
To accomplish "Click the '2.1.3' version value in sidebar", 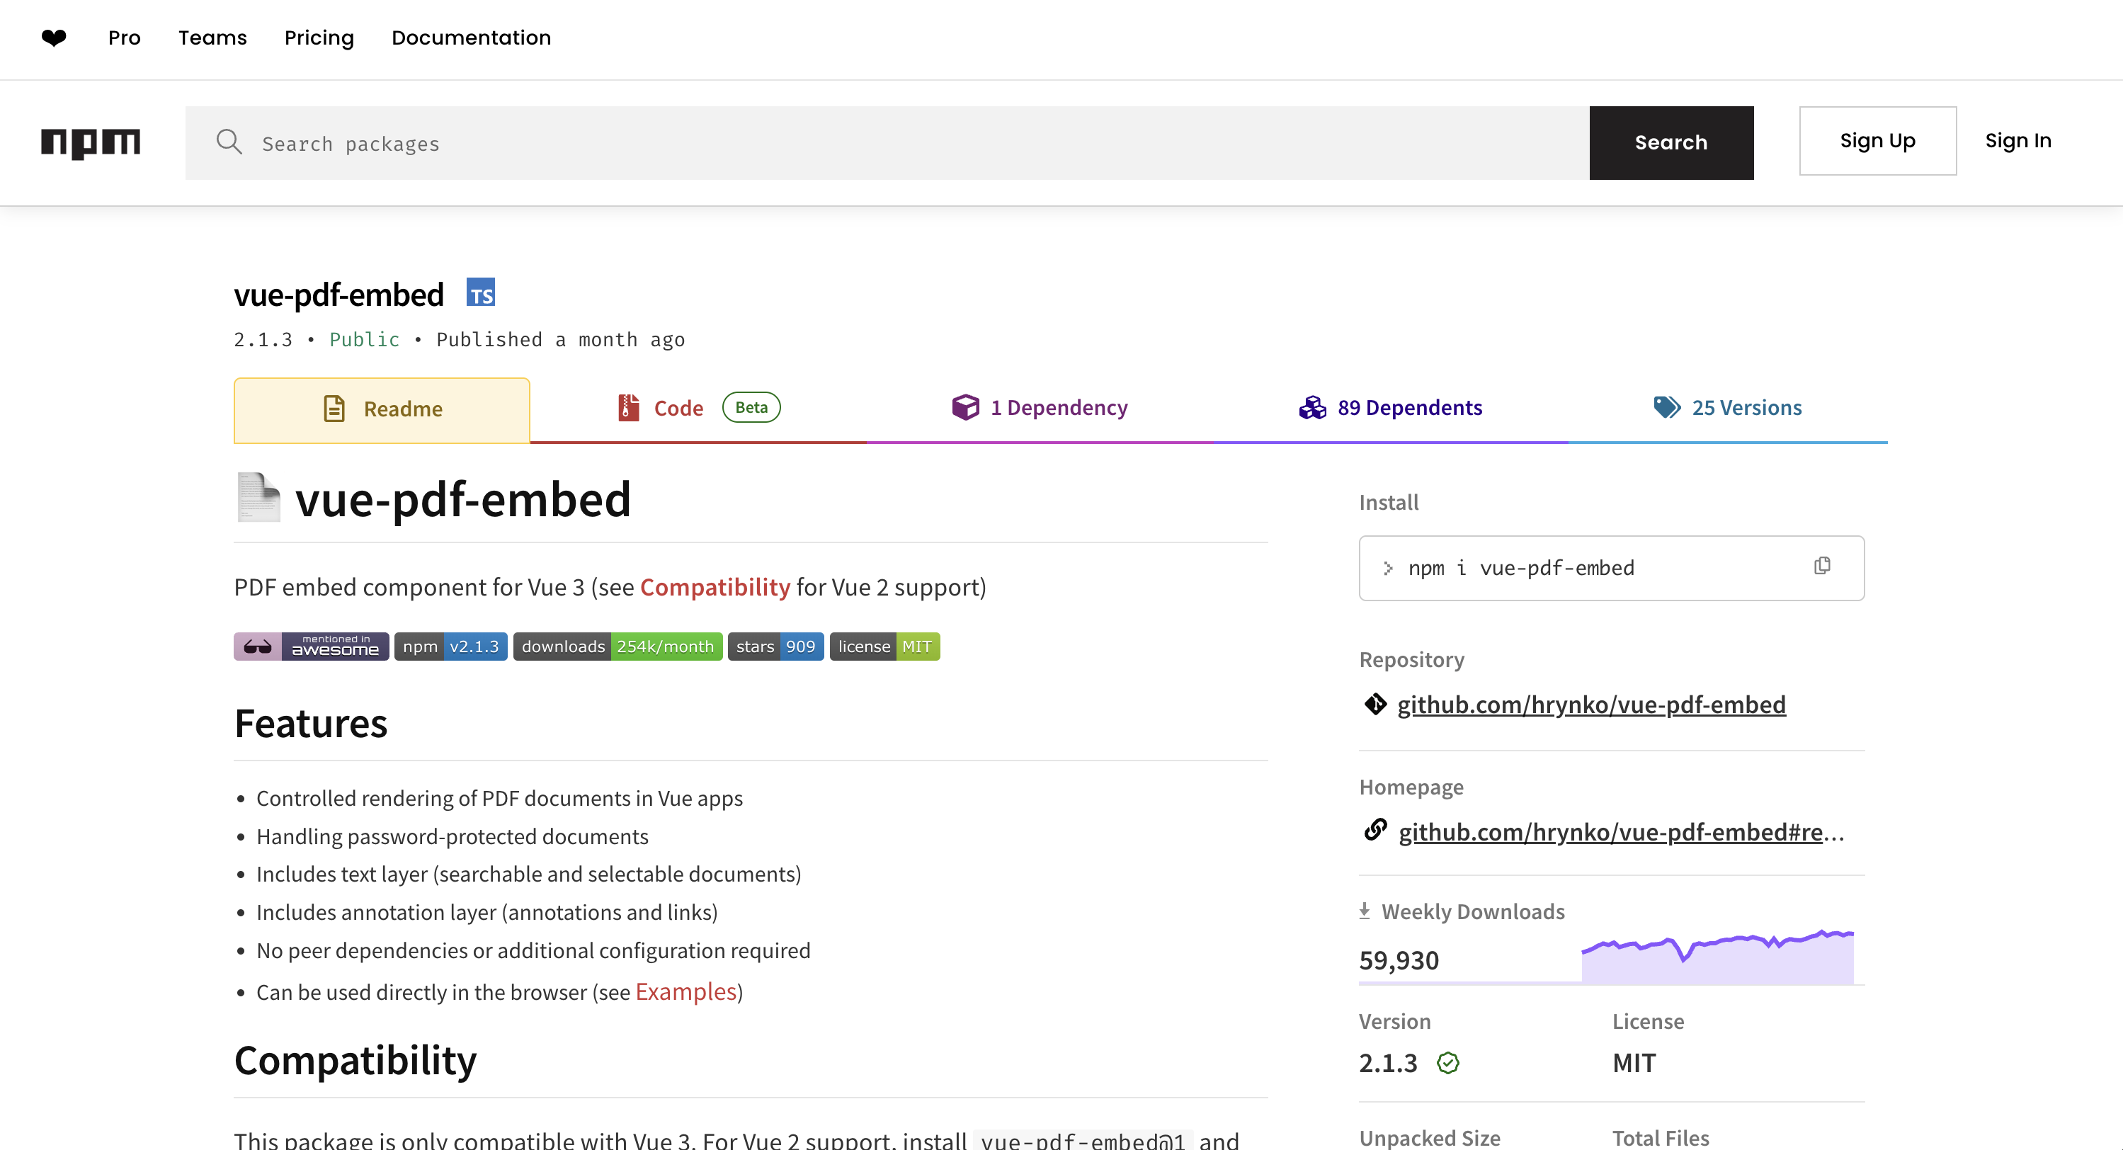I will tap(1388, 1063).
